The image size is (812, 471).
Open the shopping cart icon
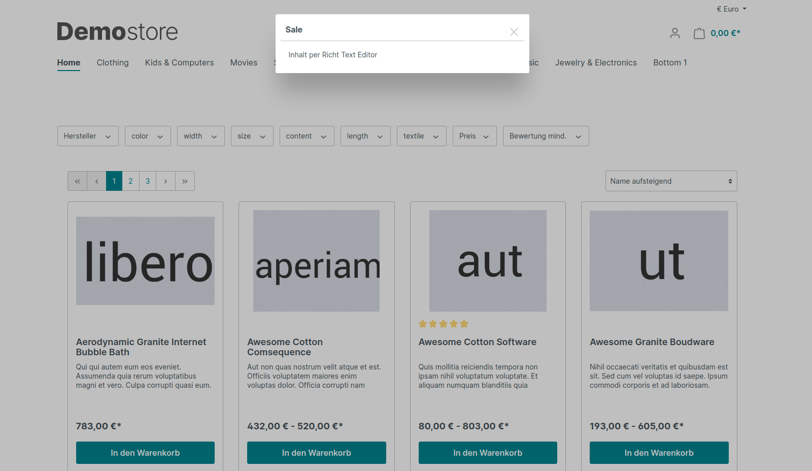(x=699, y=33)
